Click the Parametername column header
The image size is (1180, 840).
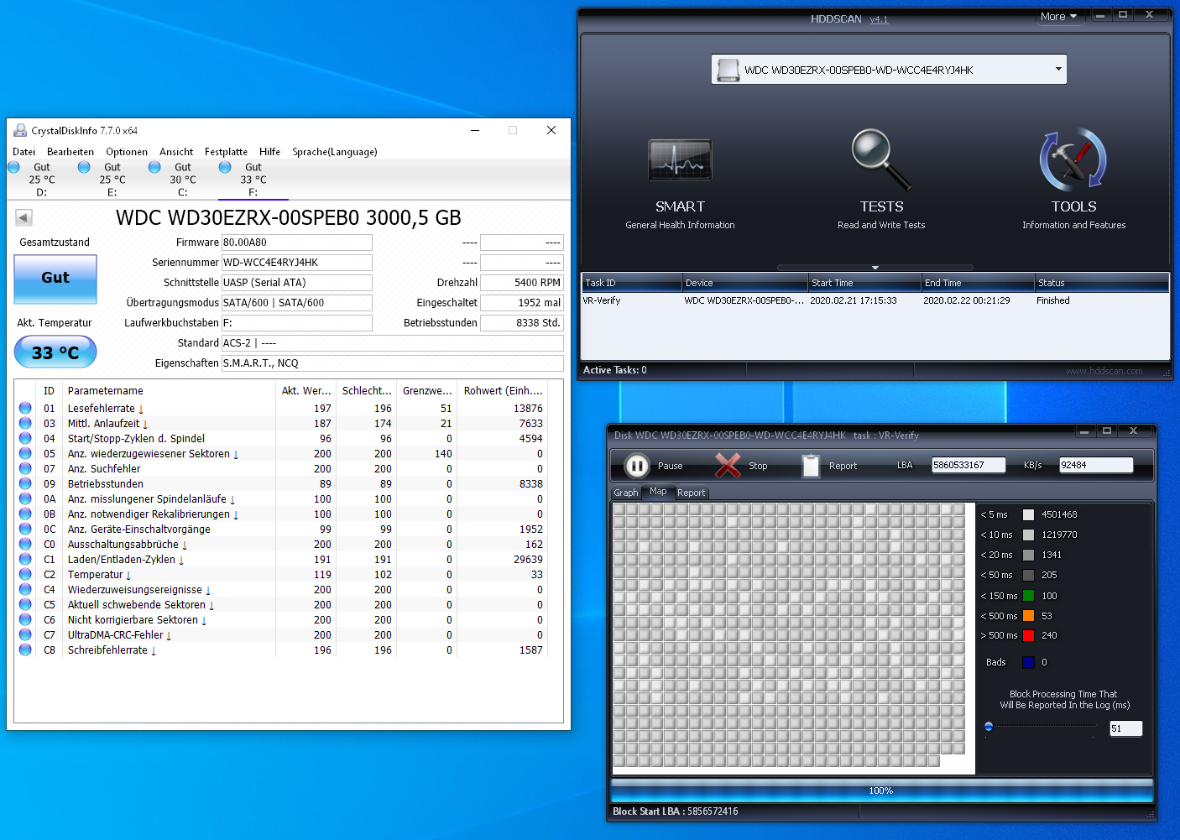click(x=170, y=391)
